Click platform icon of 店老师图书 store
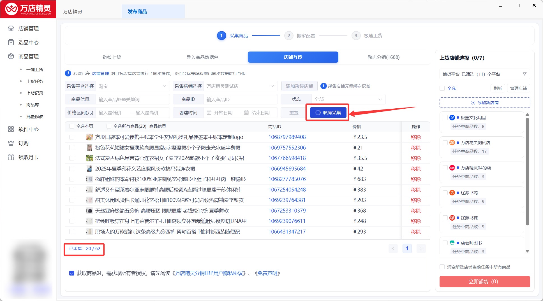Viewport: 543px width, 301px height. [x=452, y=243]
